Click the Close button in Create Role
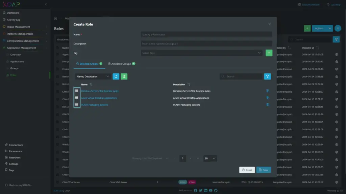This screenshot has height=194, width=346. coord(247,170)
